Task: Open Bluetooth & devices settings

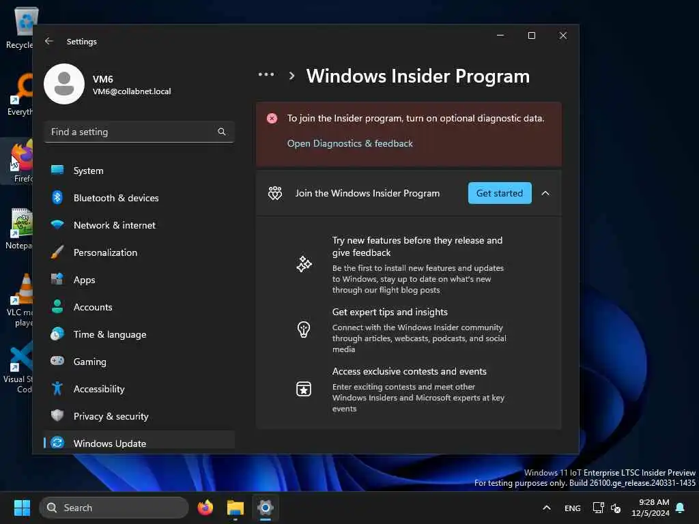Action: [x=139, y=197]
